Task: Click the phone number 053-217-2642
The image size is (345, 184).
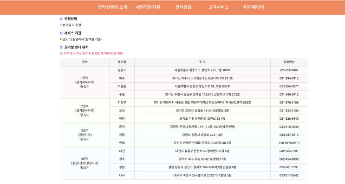Action: (x=289, y=176)
